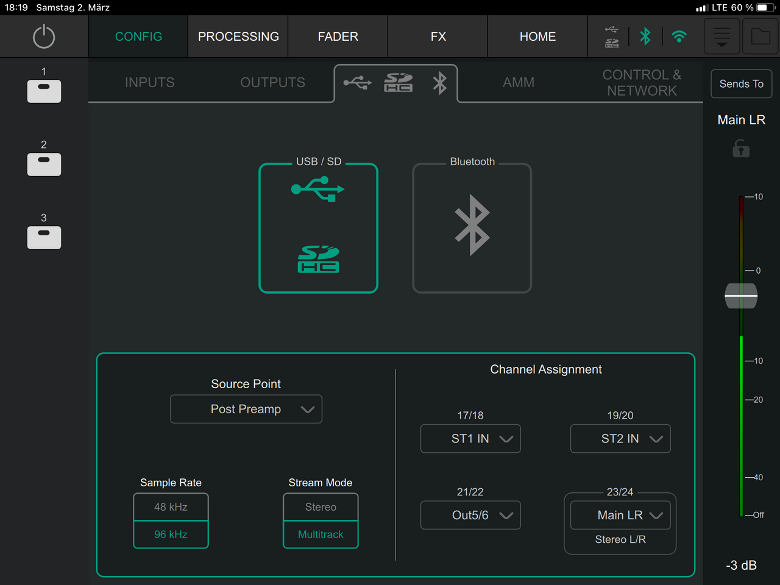Click the Main LR fader handle
Screen dimensions: 780x585
pos(741,296)
